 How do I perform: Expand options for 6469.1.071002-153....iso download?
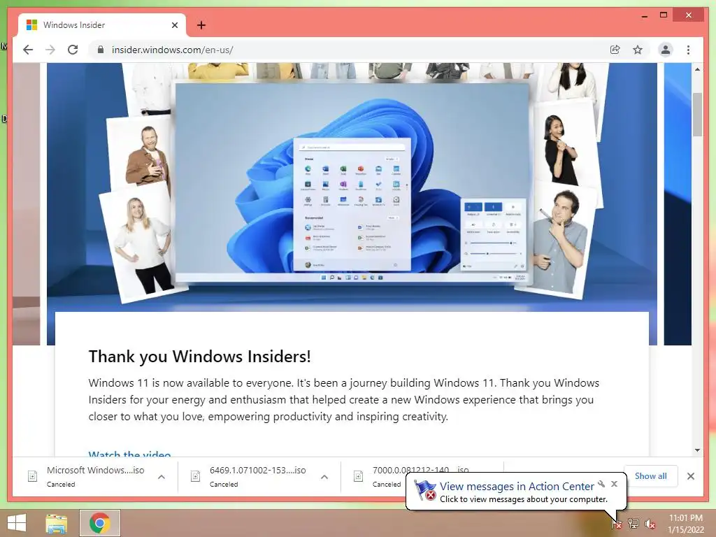pos(324,477)
